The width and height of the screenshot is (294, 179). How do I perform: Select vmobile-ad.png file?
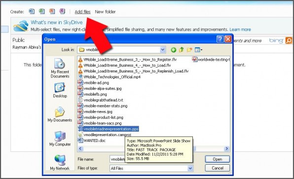[x=93, y=83]
